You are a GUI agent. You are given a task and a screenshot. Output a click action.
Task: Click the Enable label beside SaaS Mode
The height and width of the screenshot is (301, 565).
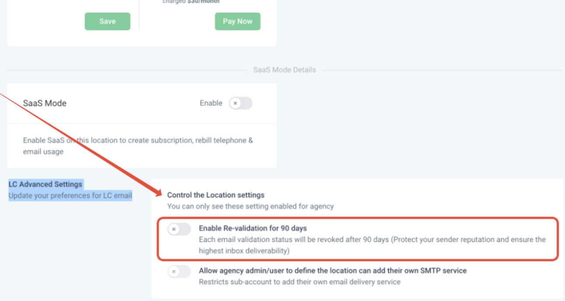[211, 103]
